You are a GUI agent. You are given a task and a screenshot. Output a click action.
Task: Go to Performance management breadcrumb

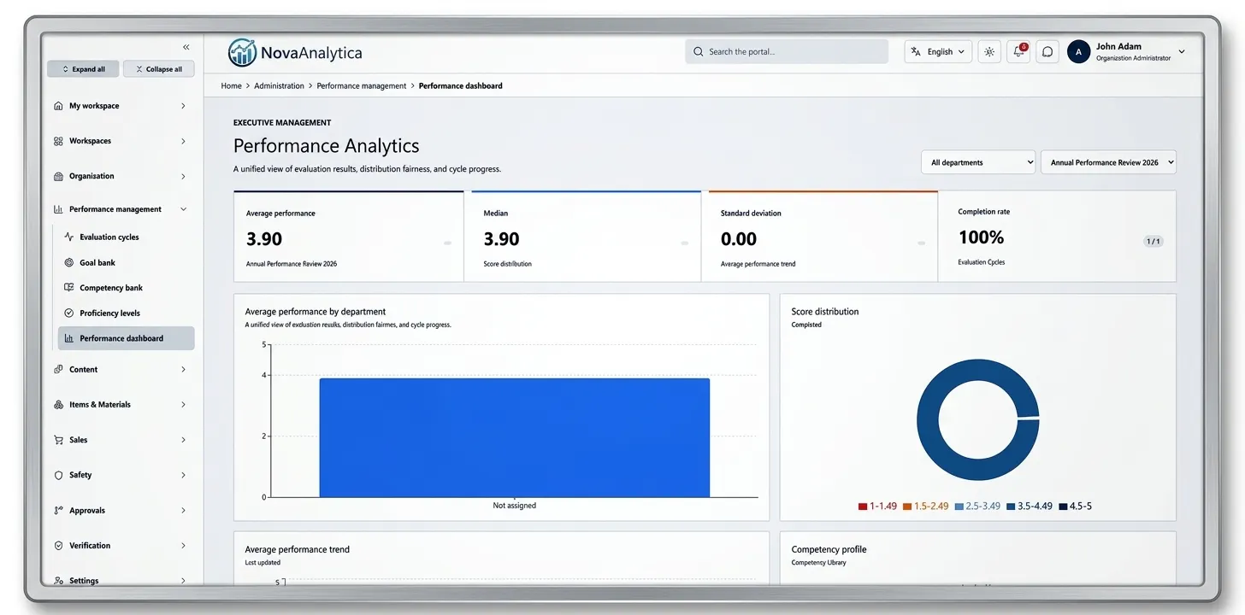pos(362,86)
